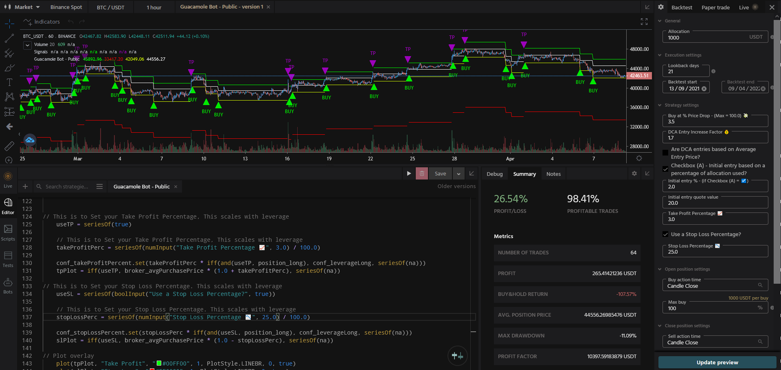Open the Bots panel in the sidebar
Viewport: 781px width, 370px height.
click(8, 285)
